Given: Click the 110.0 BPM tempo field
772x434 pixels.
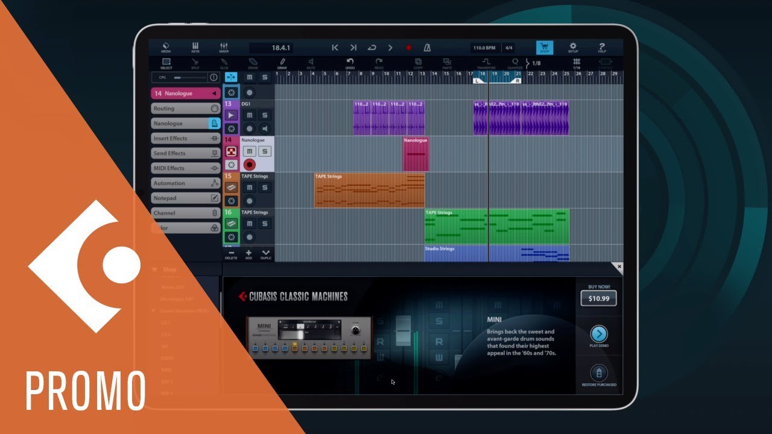Looking at the screenshot, I should point(484,48).
